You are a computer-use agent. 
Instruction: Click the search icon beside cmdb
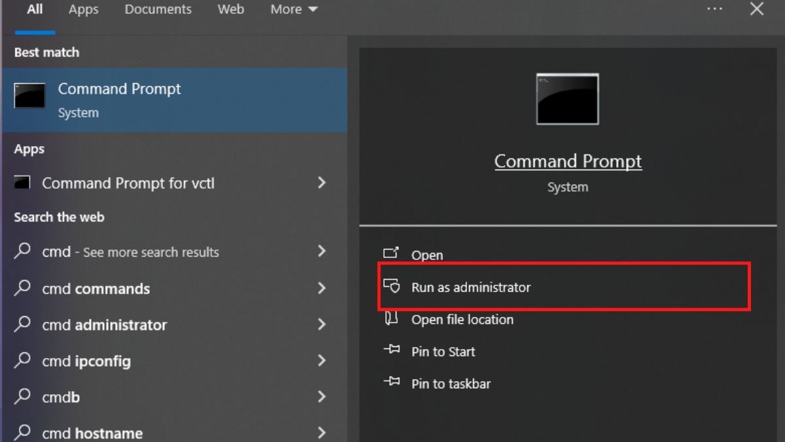point(23,396)
